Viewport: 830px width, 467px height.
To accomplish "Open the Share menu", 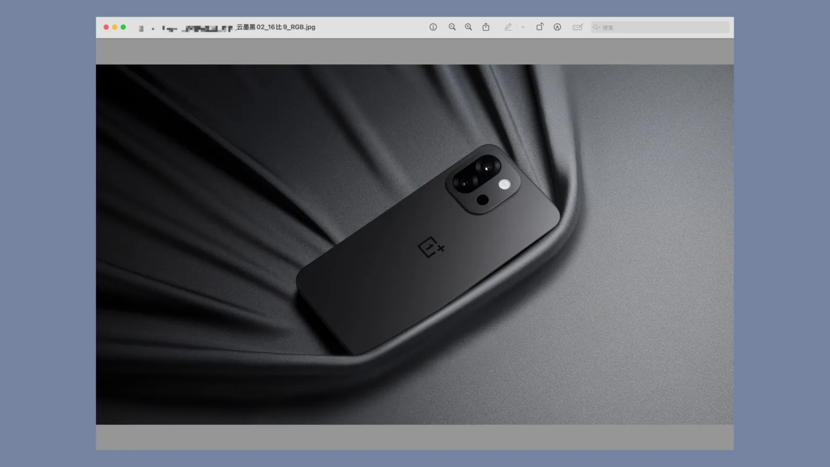I will point(486,26).
